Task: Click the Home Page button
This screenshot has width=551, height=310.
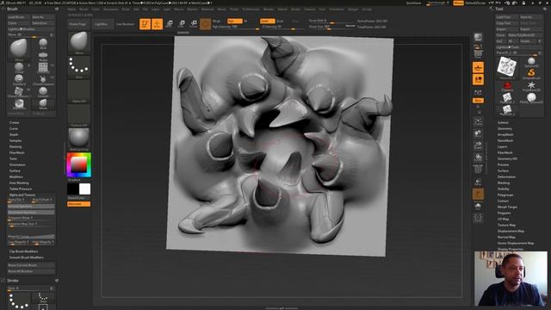Action: [x=78, y=24]
